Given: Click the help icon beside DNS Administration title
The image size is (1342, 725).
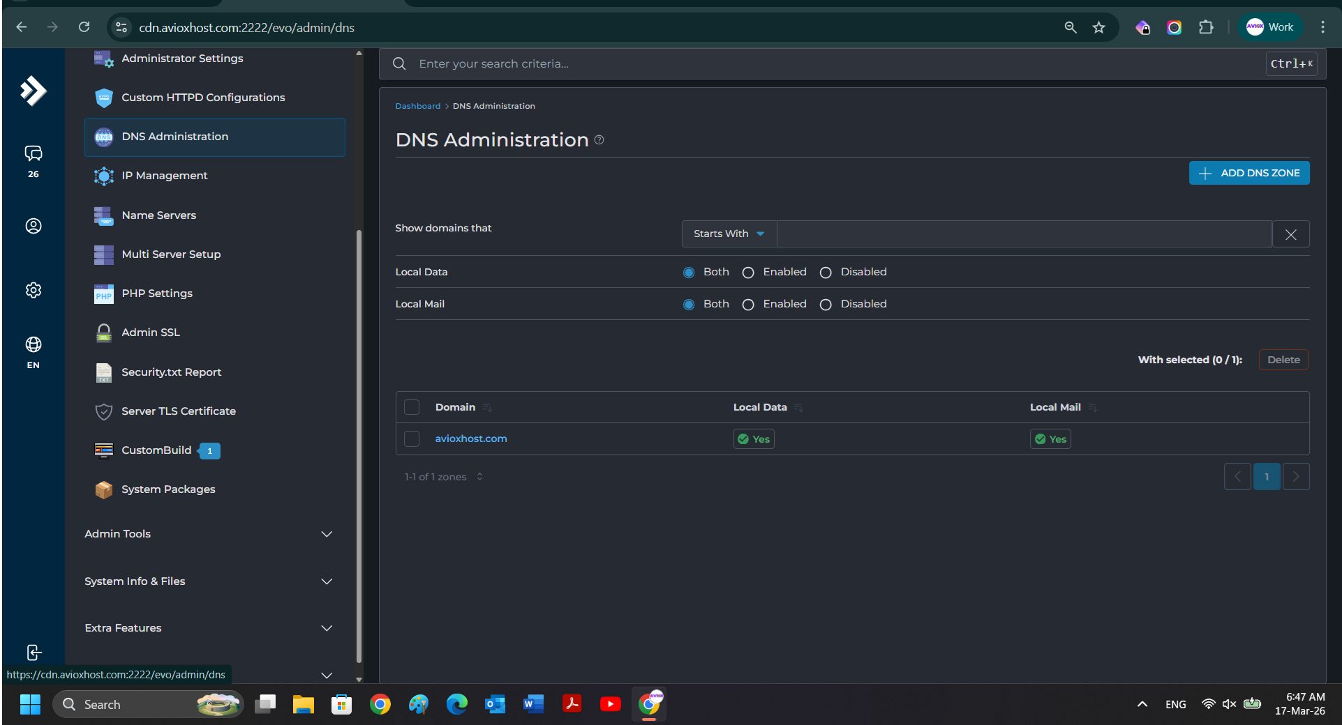Looking at the screenshot, I should 599,140.
